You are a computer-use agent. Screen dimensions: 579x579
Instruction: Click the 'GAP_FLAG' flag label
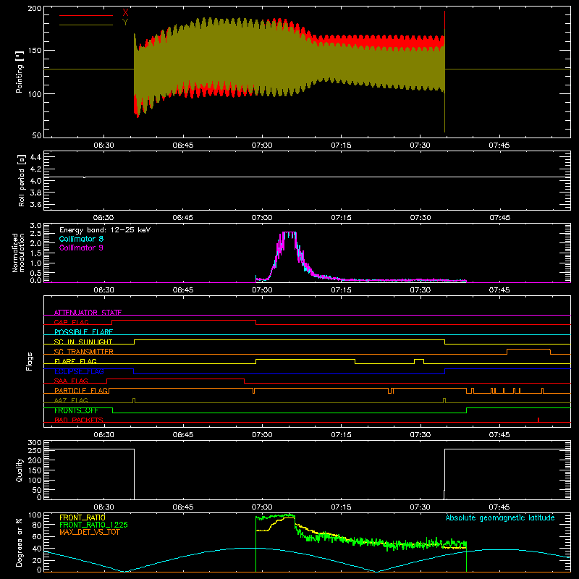72,322
